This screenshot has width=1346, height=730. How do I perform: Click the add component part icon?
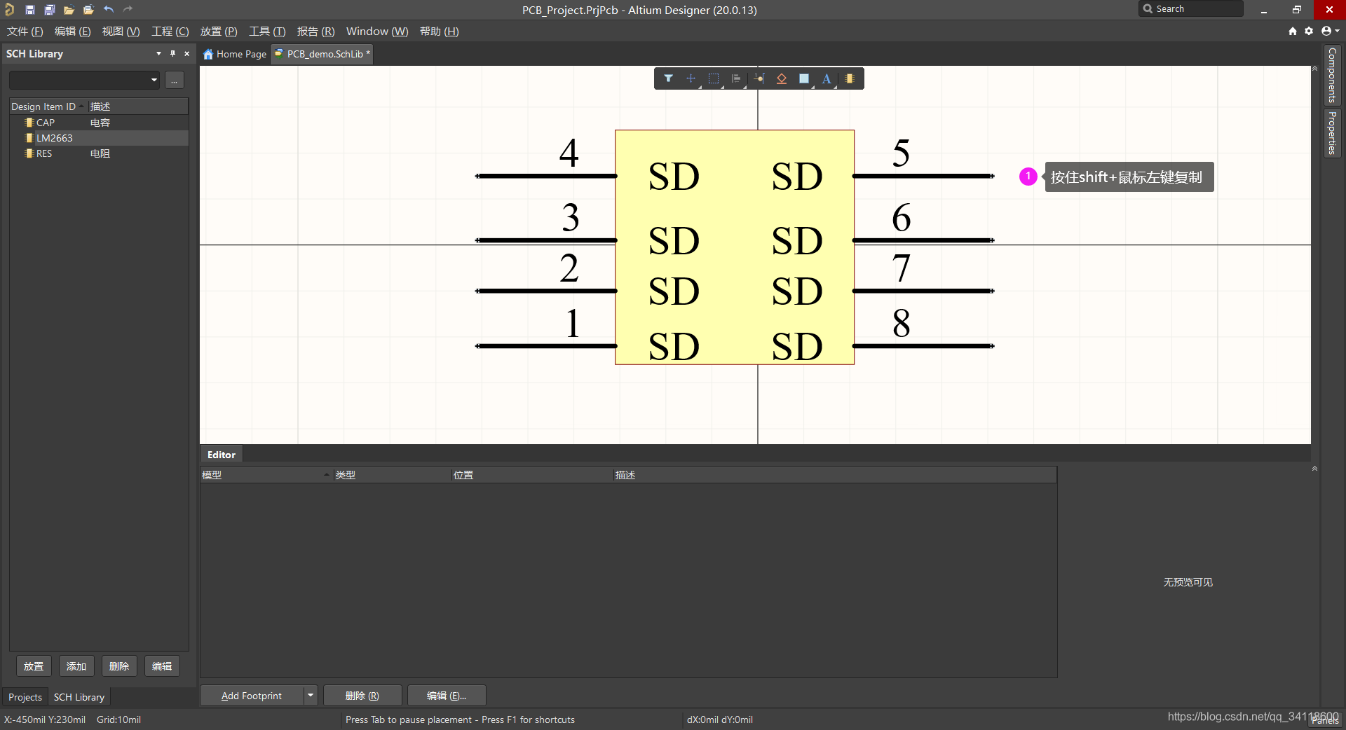pyautogui.click(x=849, y=78)
